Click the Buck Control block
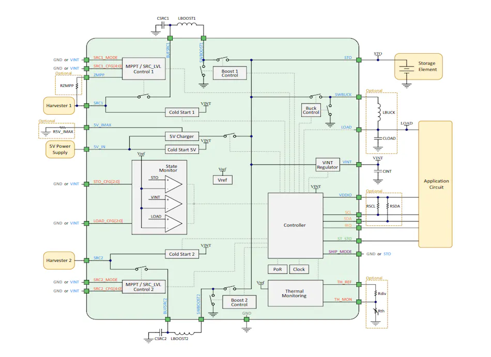Viewport: 491px width, 357px height. click(x=311, y=110)
